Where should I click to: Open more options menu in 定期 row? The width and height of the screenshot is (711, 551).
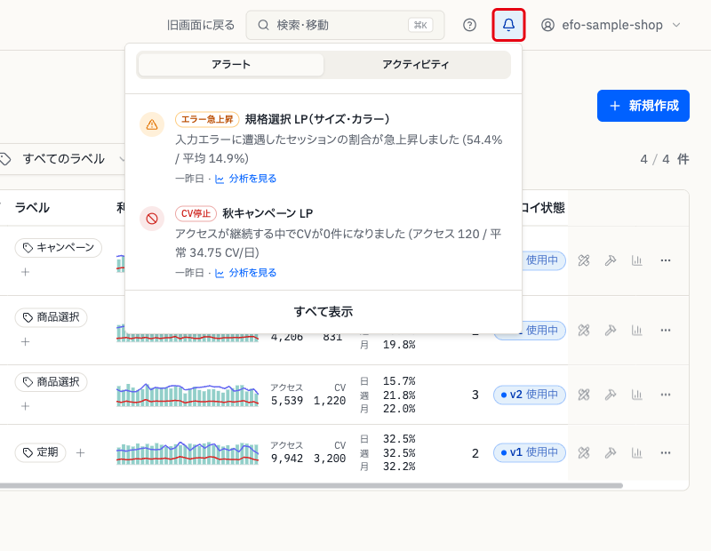(665, 452)
